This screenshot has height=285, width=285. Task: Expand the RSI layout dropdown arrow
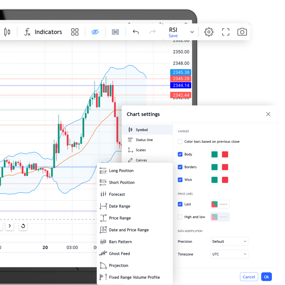(x=192, y=32)
